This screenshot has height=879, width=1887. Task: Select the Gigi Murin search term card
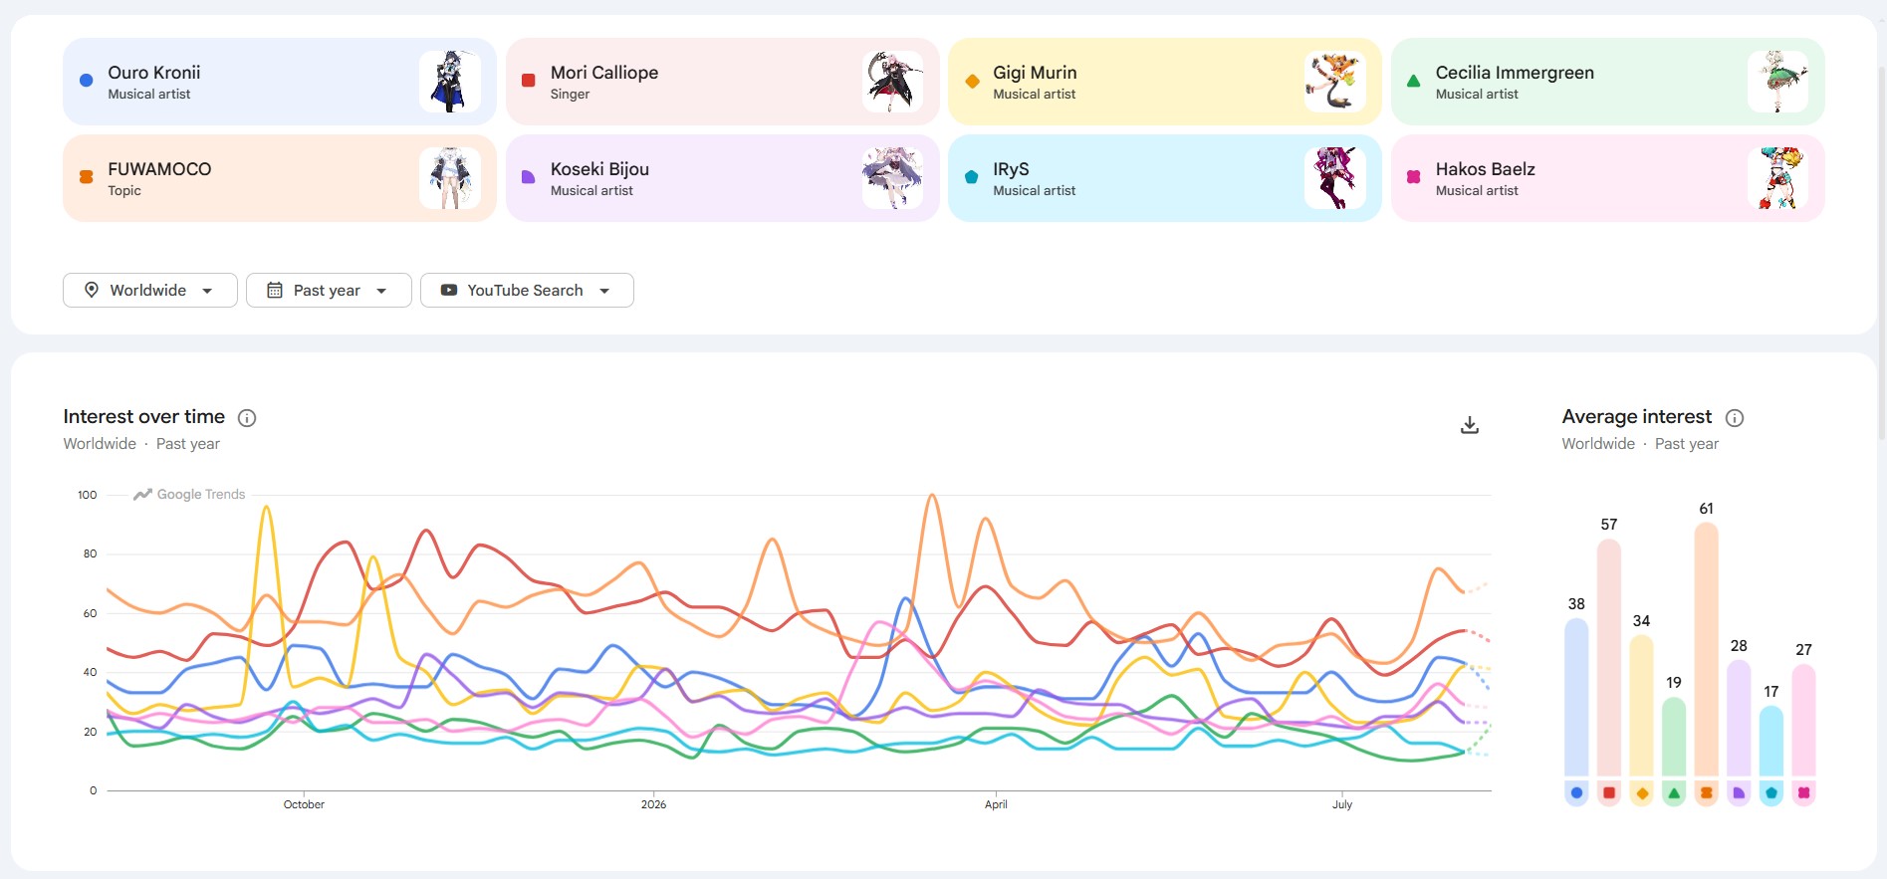[1165, 82]
